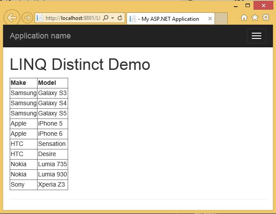The height and width of the screenshot is (214, 276).
Task: Minimize the browser window
Action: 236,6
